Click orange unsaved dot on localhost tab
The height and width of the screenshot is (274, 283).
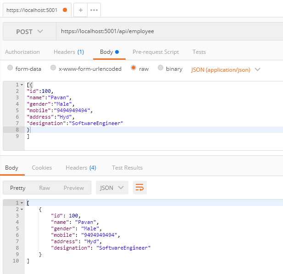(x=65, y=10)
